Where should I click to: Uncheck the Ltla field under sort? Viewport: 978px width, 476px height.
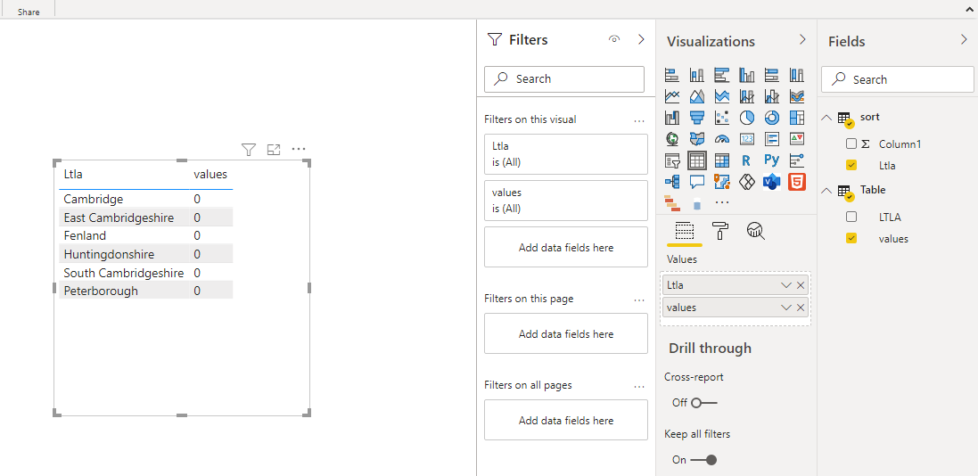point(851,165)
